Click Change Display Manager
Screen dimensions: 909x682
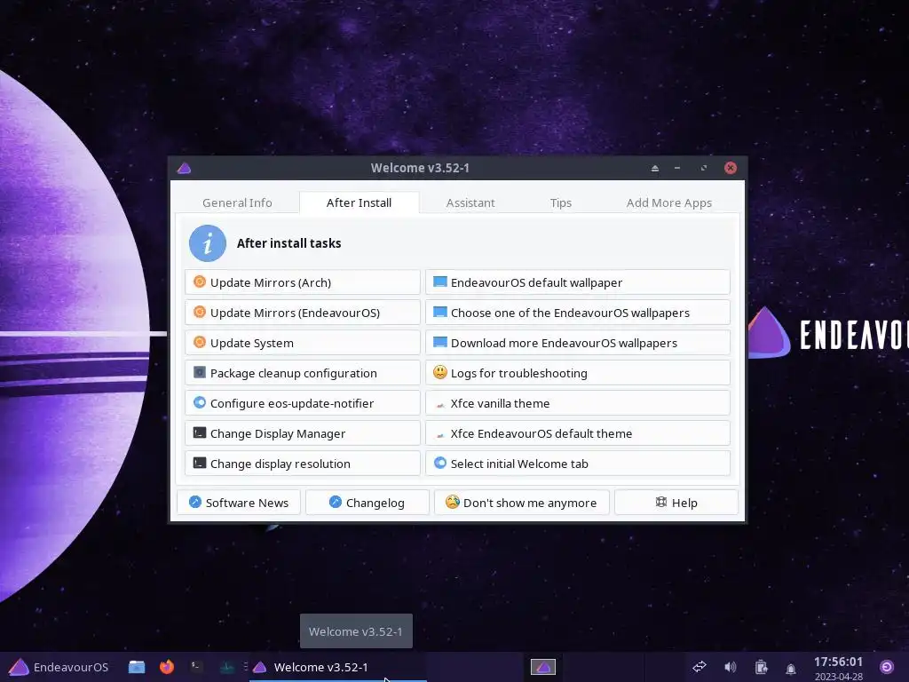click(302, 433)
